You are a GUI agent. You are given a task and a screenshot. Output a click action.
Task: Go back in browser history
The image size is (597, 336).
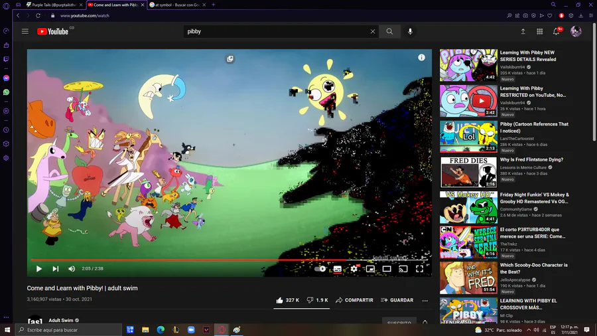tap(18, 16)
